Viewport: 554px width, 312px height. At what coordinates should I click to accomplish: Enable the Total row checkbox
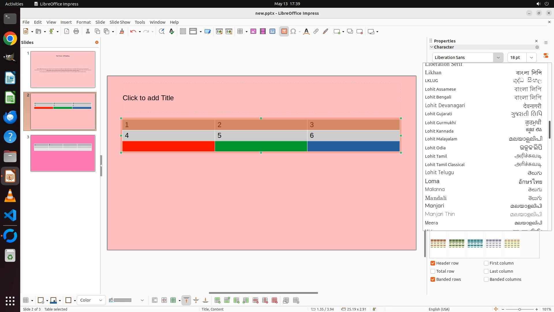point(433,271)
